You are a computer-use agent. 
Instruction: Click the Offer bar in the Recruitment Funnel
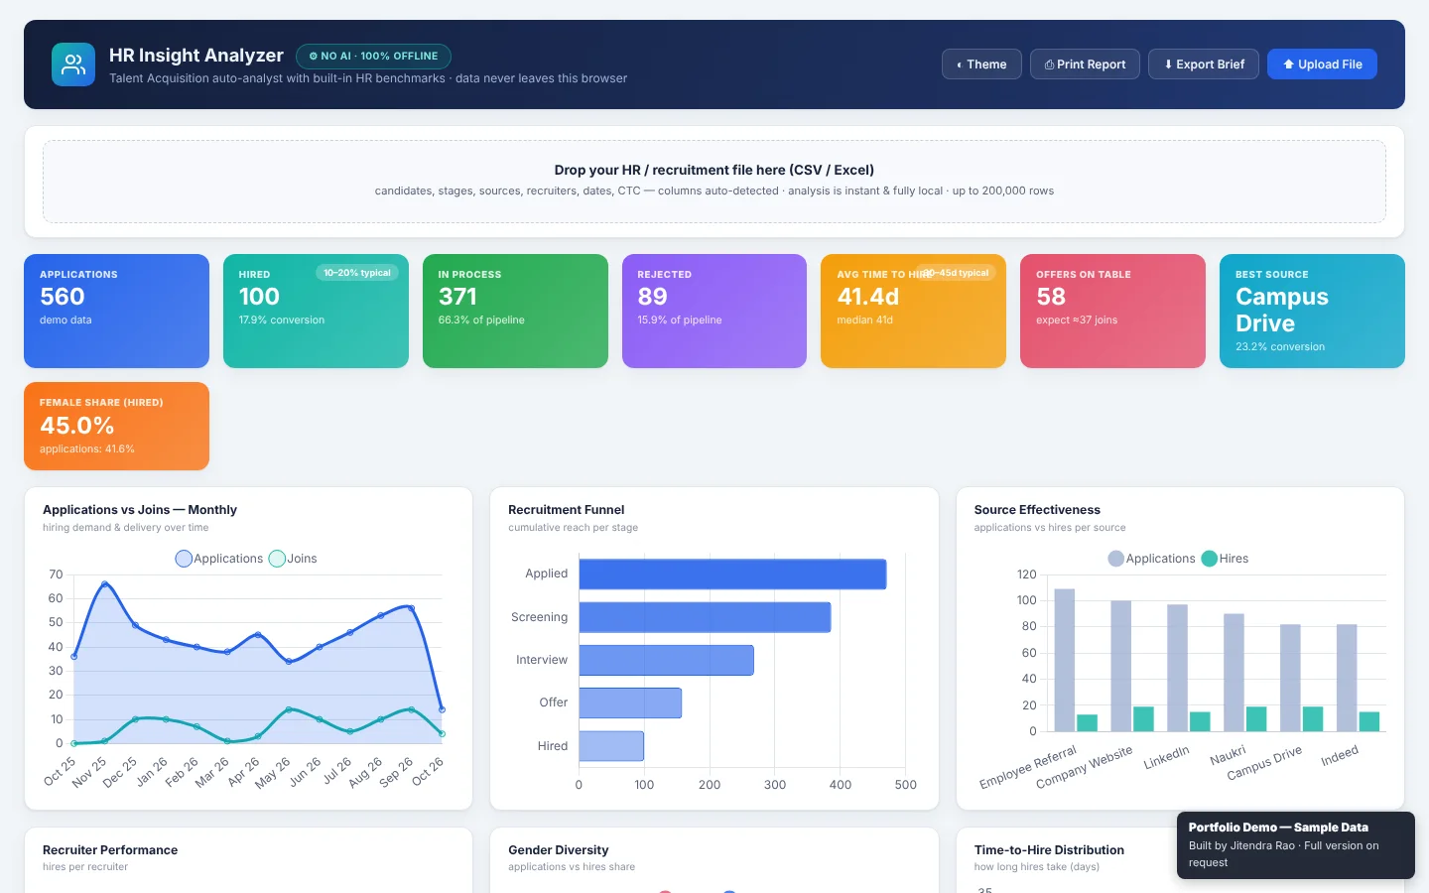630,702
